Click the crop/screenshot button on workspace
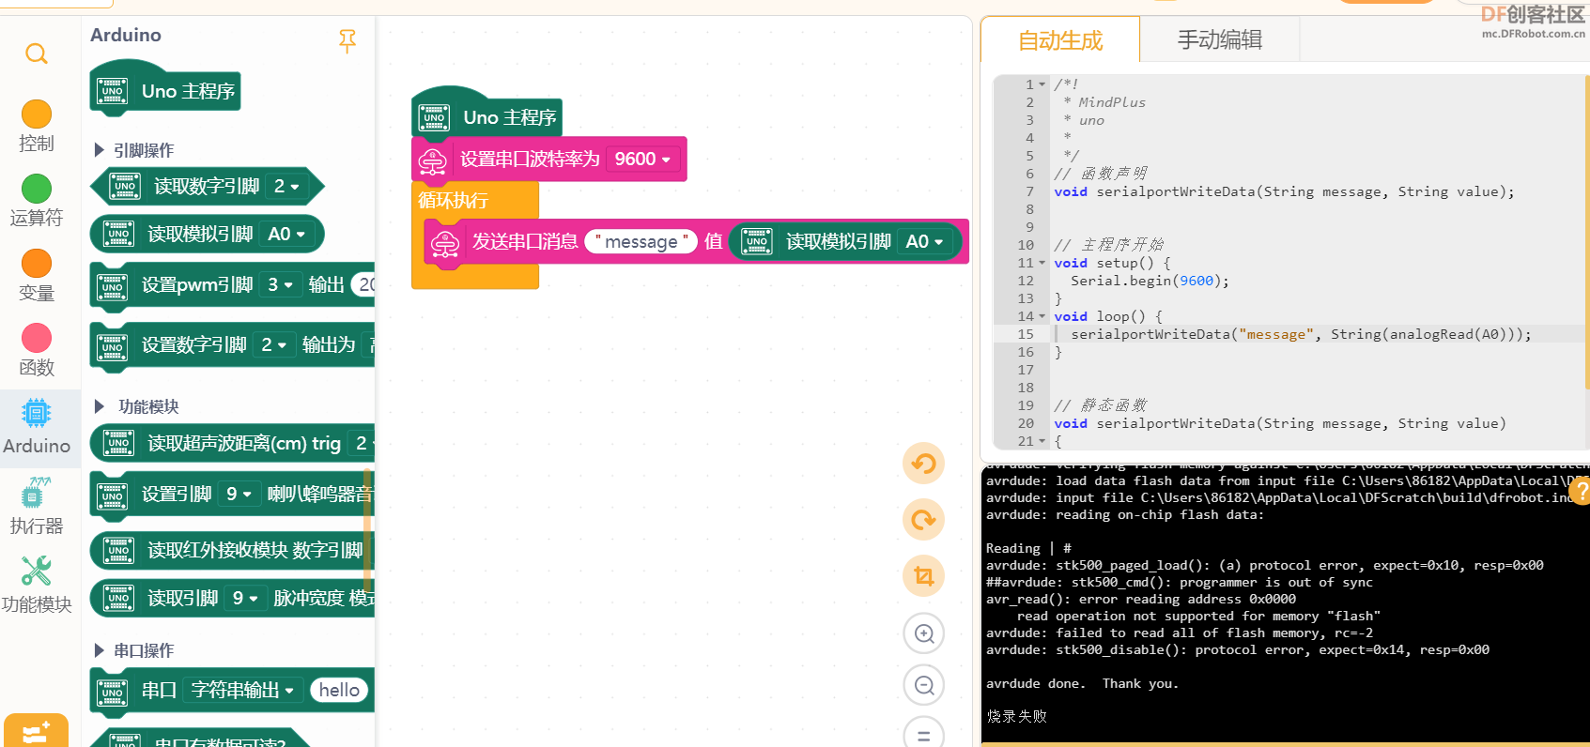 coord(924,576)
